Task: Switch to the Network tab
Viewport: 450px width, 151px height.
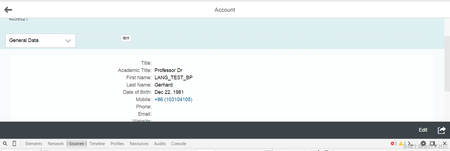Action: click(x=56, y=144)
